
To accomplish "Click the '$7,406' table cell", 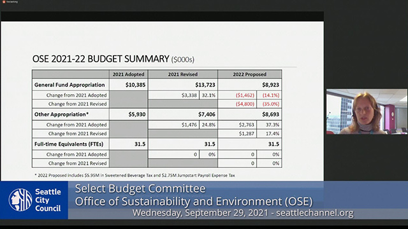I will click(x=183, y=114).
